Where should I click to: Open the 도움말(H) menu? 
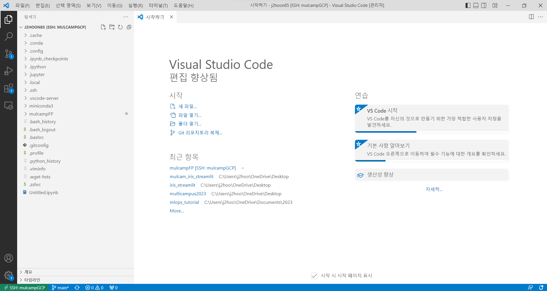pos(183,5)
